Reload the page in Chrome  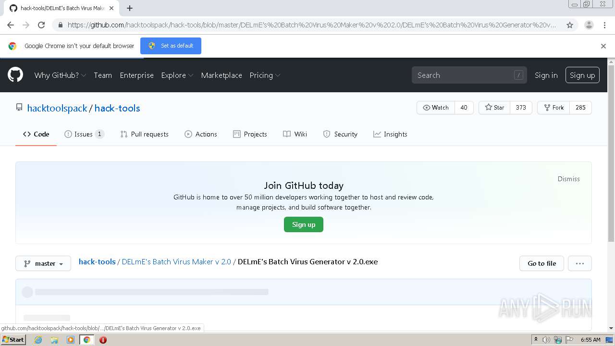(x=41, y=25)
